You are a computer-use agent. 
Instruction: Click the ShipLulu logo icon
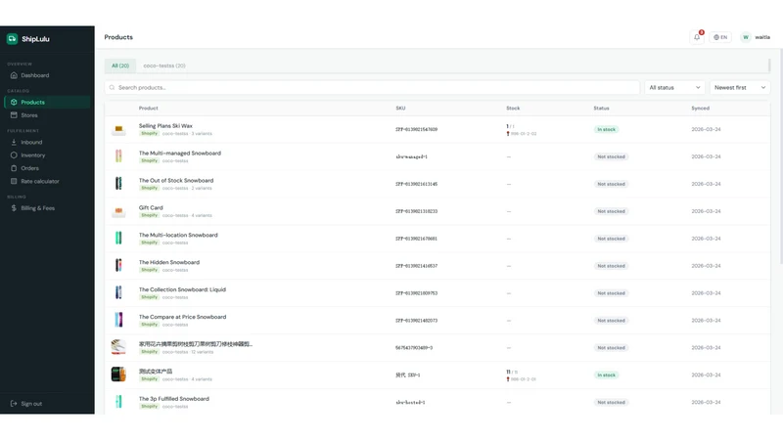pos(12,39)
